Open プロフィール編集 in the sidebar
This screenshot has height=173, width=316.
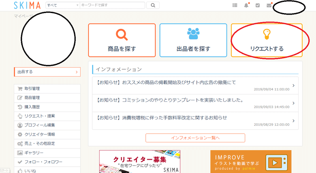47,125
